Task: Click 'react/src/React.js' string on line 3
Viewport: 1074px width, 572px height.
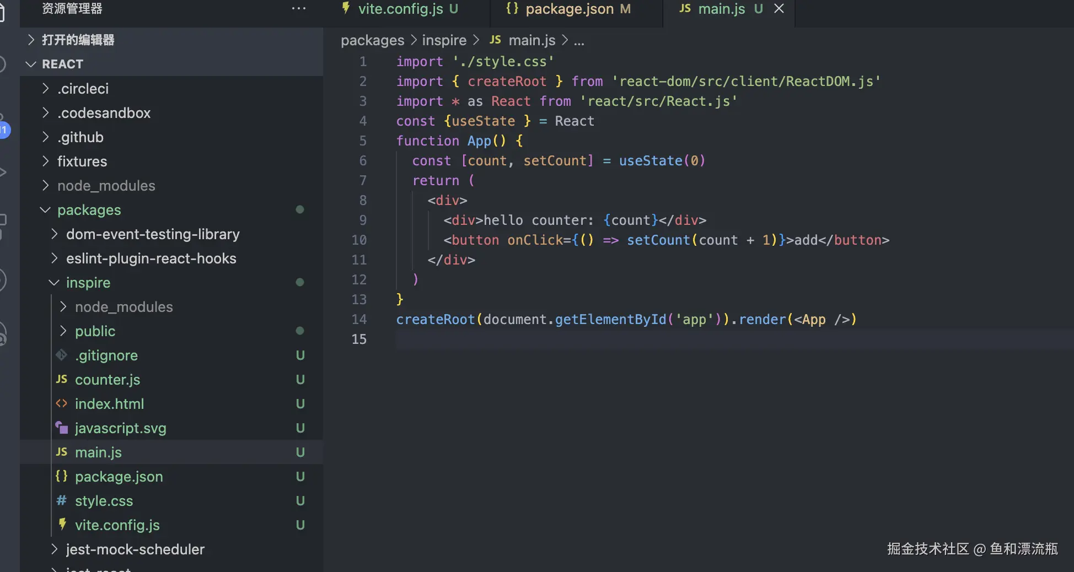Action: 659,101
